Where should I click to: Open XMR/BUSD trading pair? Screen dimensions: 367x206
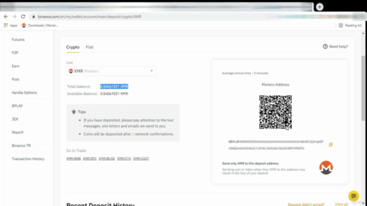point(107,159)
